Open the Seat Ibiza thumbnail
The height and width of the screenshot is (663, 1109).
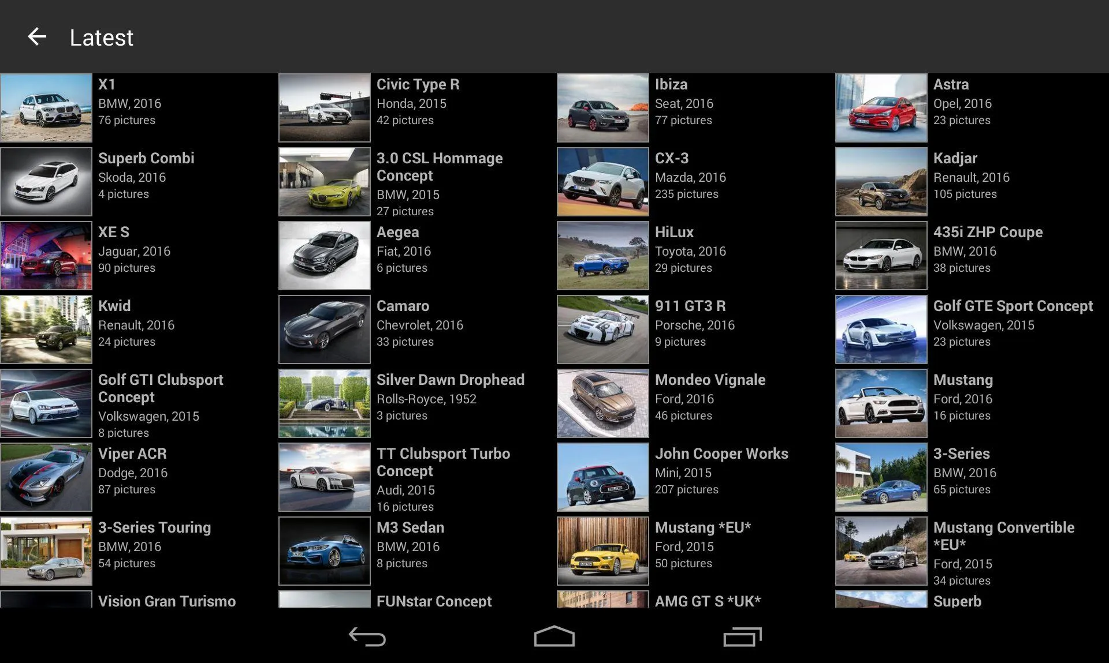(x=603, y=108)
